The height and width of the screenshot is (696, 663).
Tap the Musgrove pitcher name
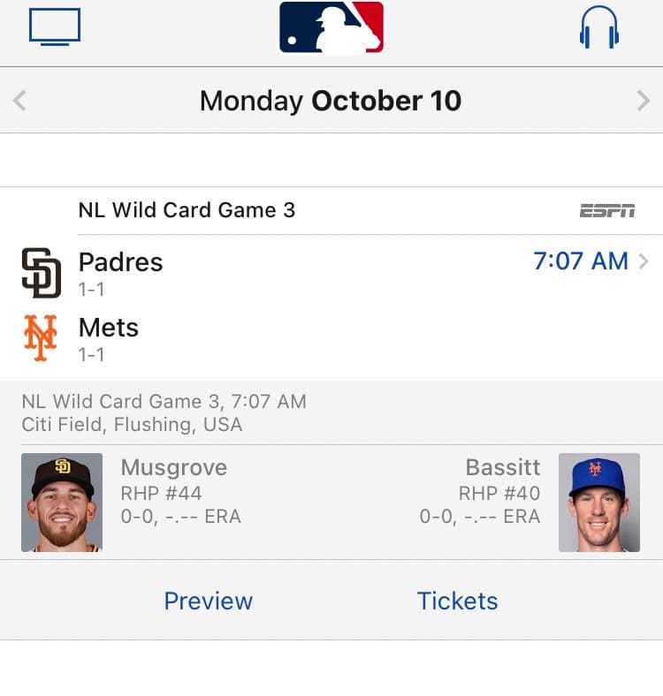pyautogui.click(x=174, y=467)
